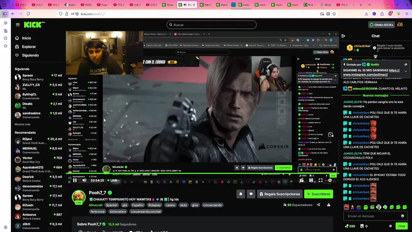This screenshot has width=412, height=232.
Task: Collapse the chat panel
Action: 343,36
